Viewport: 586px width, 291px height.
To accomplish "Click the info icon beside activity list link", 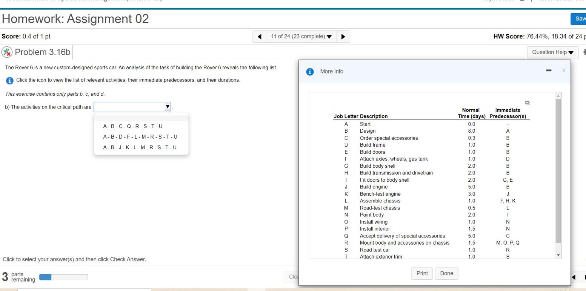I will click(x=10, y=80).
